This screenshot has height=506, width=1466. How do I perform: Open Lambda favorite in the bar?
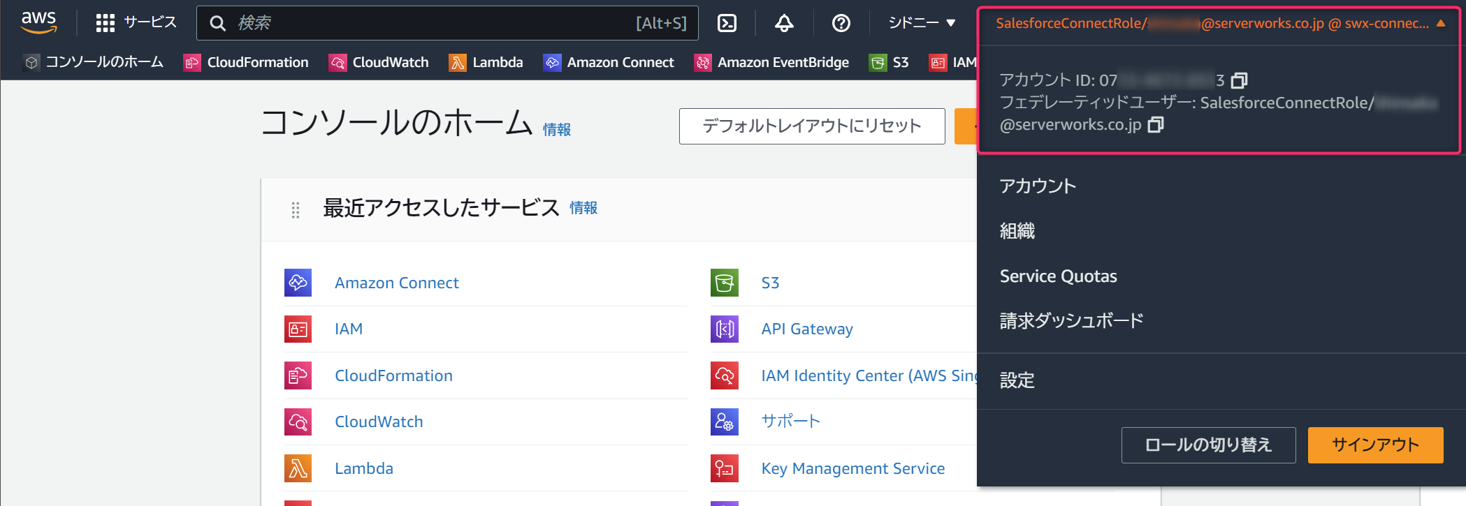(x=486, y=62)
